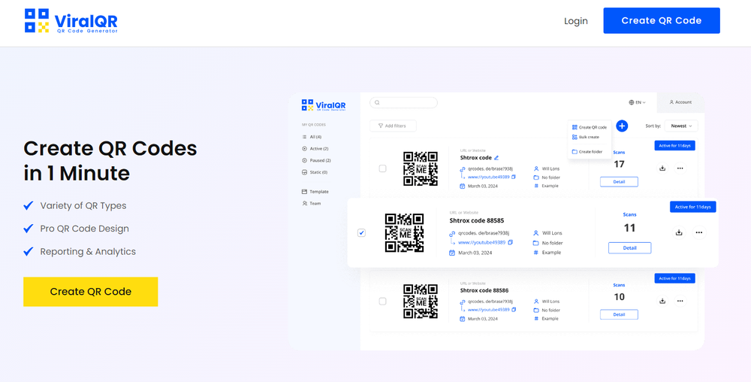Open the Login link
This screenshot has width=751, height=382.
tap(576, 20)
